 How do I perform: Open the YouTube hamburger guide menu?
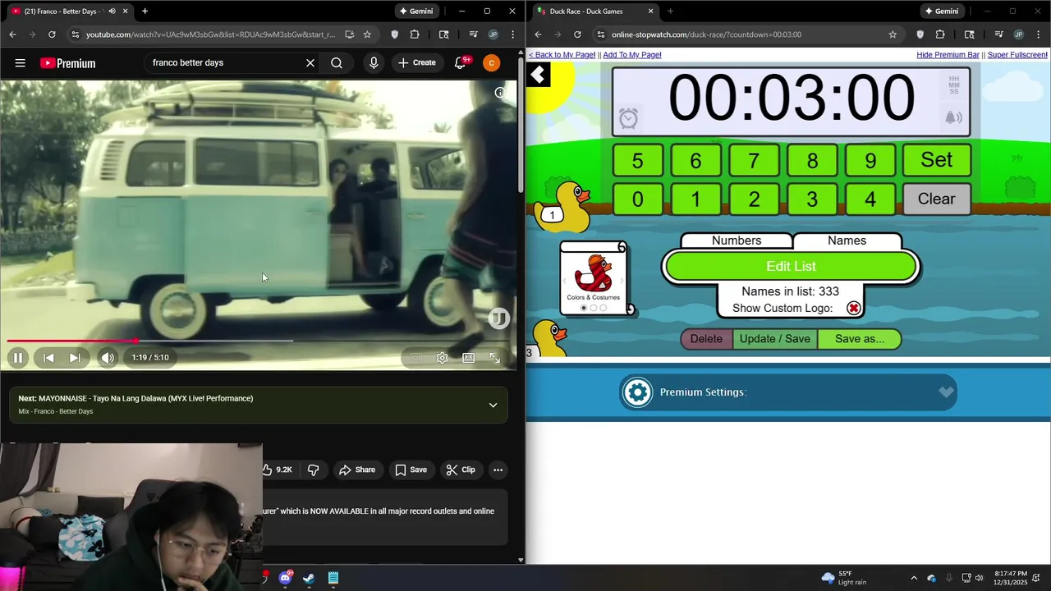[21, 63]
